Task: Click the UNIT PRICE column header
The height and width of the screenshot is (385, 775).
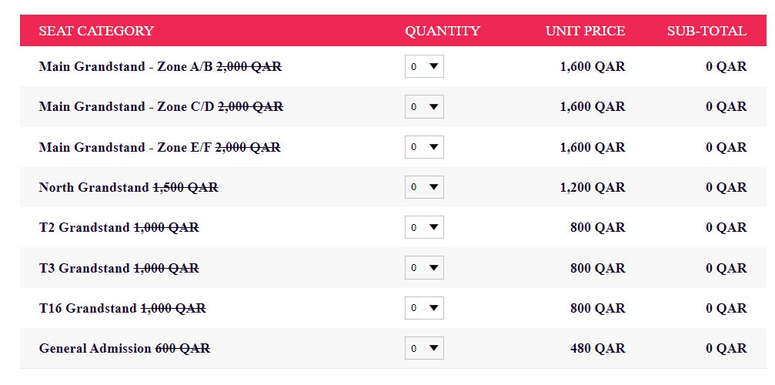Action: coord(585,31)
